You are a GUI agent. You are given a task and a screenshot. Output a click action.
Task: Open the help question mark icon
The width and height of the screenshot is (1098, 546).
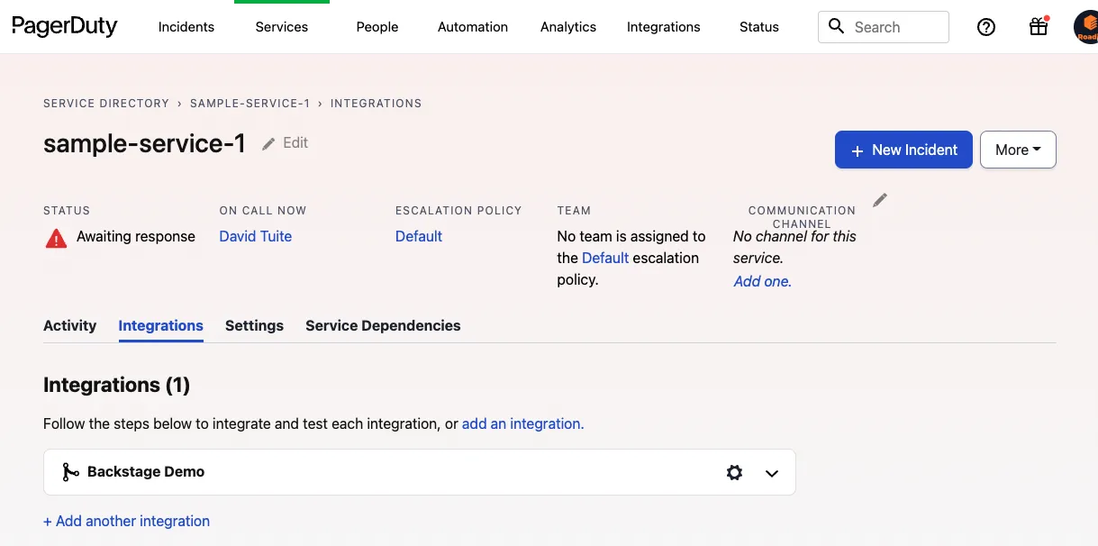(985, 27)
